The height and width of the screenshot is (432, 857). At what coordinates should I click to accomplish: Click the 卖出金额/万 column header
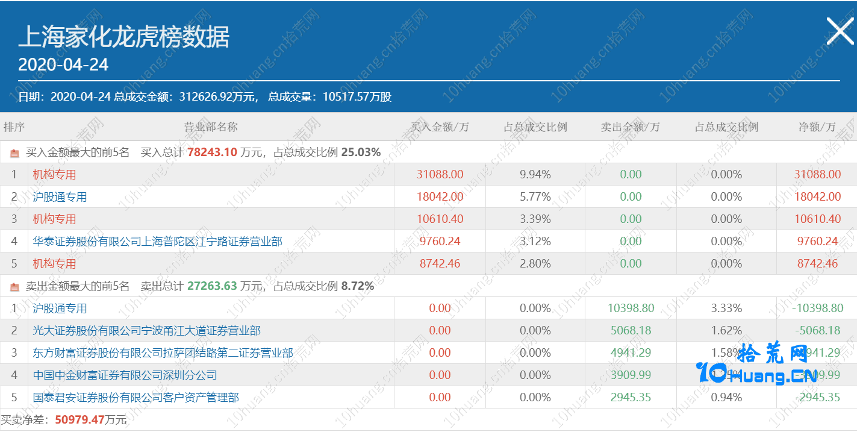(630, 127)
